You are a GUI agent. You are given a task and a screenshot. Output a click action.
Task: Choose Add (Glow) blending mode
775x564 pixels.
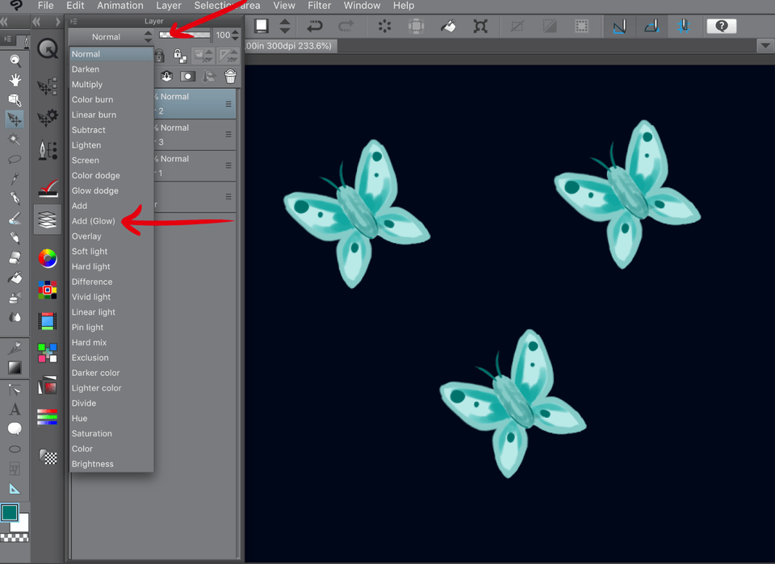(94, 220)
